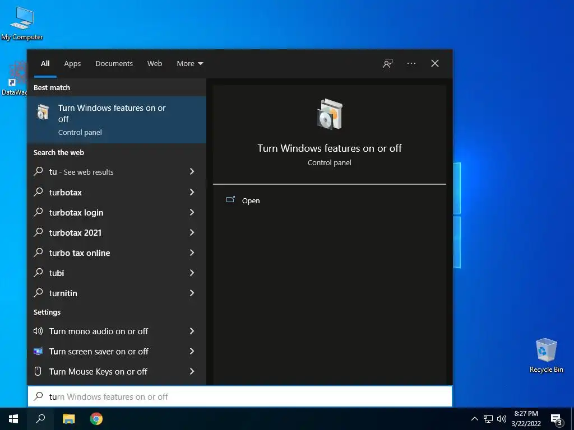The height and width of the screenshot is (430, 574).
Task: Open the notification center icon
Action: tap(557, 419)
